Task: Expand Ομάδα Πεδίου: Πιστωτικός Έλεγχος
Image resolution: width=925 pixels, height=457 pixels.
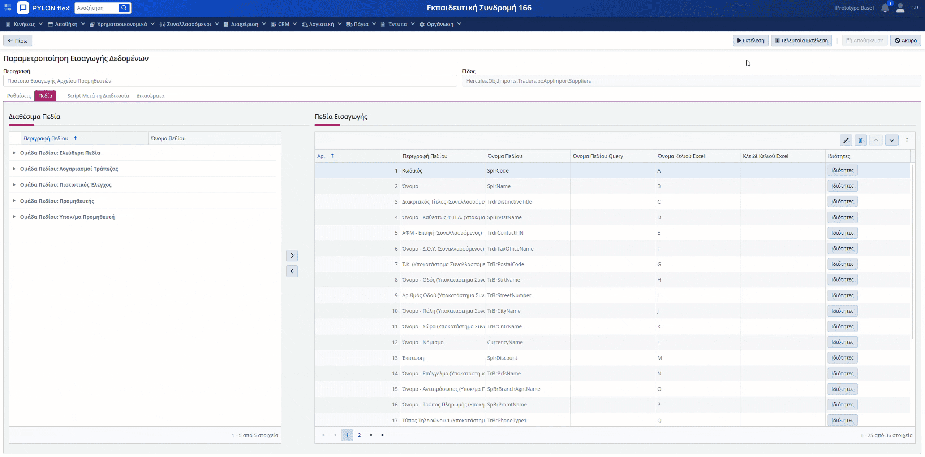Action: tap(14, 185)
